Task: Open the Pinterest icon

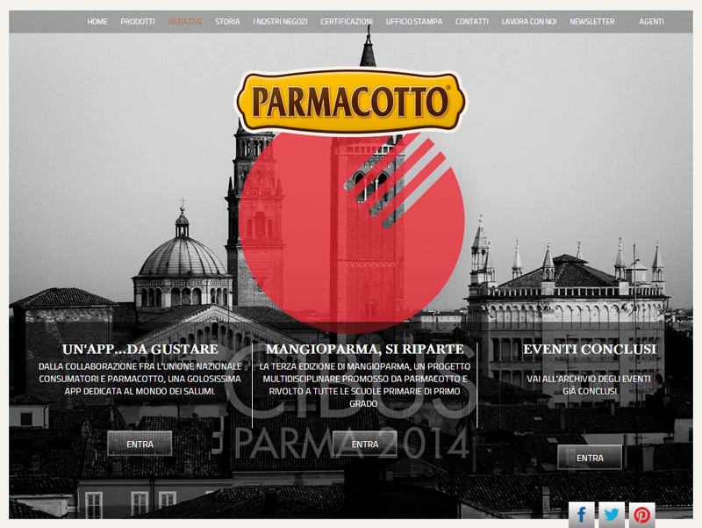Action: [x=642, y=515]
